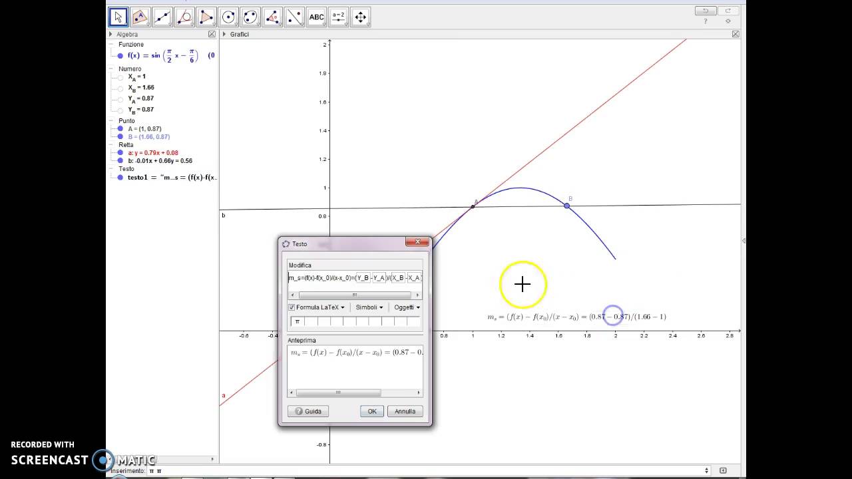852x479 pixels.
Task: Click the Annulla button
Action: [405, 411]
